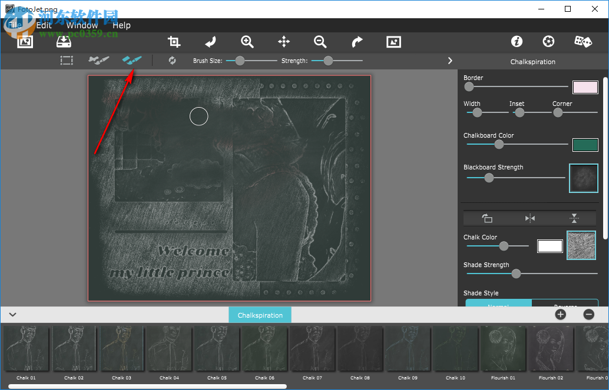Apply the Chalk 09 preset
The image size is (609, 390).
[x=408, y=348]
